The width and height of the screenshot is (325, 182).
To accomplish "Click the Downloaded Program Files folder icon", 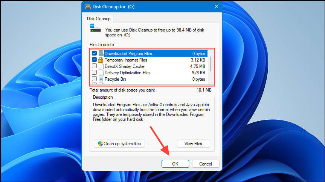I will tap(101, 54).
